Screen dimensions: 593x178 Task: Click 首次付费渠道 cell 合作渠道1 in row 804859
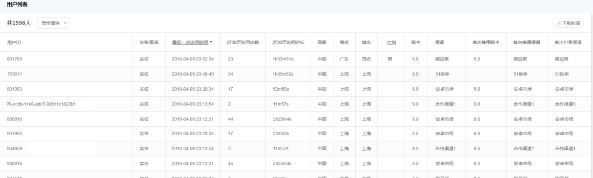coord(565,149)
